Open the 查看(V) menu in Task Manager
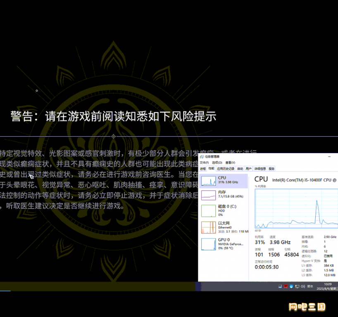338x317 pixels. [230, 163]
